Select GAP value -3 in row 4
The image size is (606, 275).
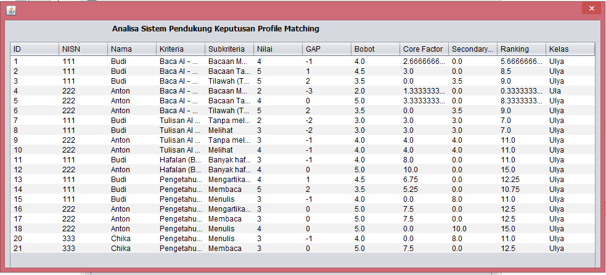click(327, 91)
